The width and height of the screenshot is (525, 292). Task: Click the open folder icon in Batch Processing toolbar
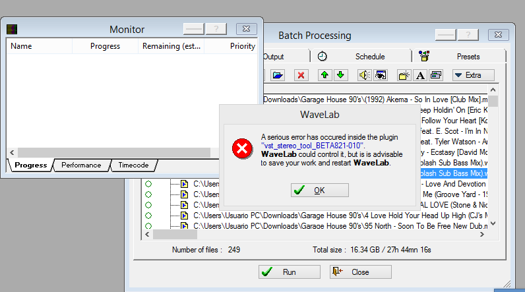pyautogui.click(x=278, y=75)
